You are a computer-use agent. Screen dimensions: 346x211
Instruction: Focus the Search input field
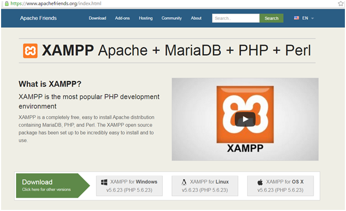tap(236, 18)
